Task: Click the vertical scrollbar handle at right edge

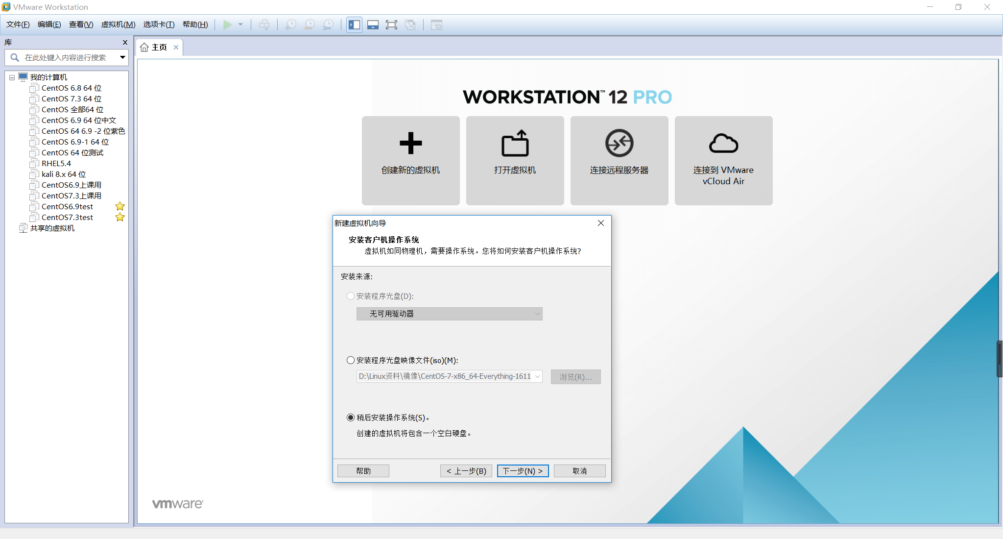Action: 1000,359
